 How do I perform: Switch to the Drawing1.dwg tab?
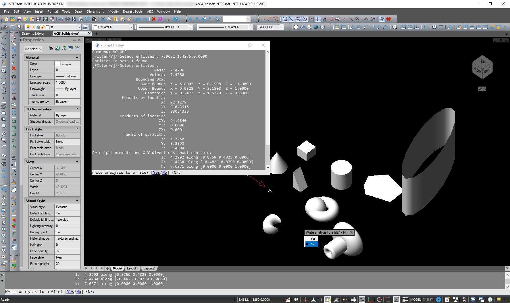tap(33, 34)
